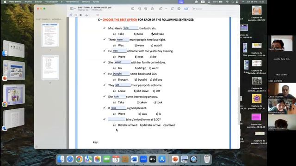296x166 pixels.
Task: Zoom in on the PDF page
Action: click(x=146, y=9)
